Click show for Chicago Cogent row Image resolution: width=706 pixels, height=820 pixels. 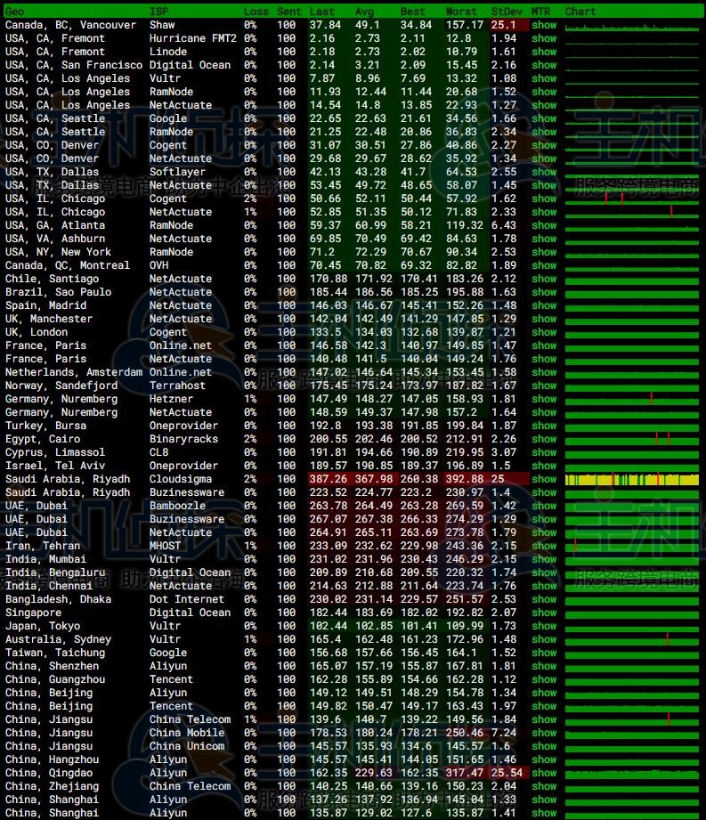(x=544, y=199)
